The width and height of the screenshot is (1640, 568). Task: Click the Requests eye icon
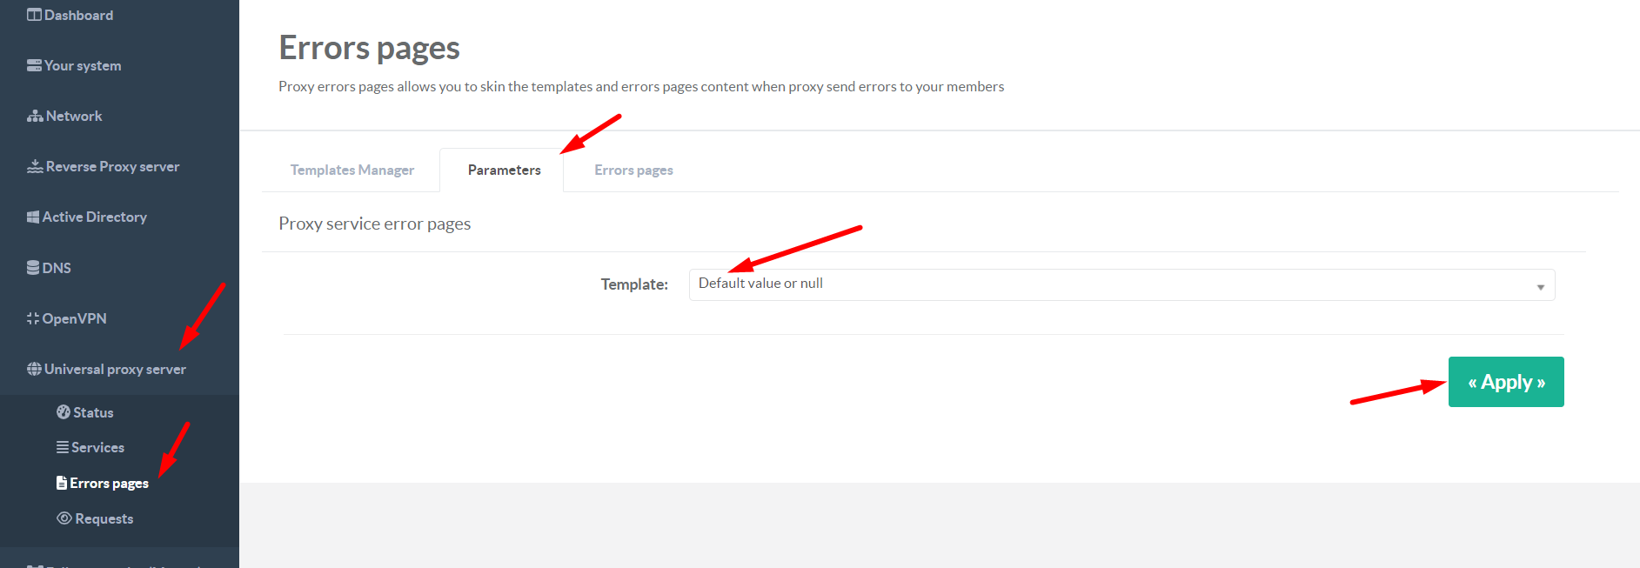pyautogui.click(x=64, y=518)
